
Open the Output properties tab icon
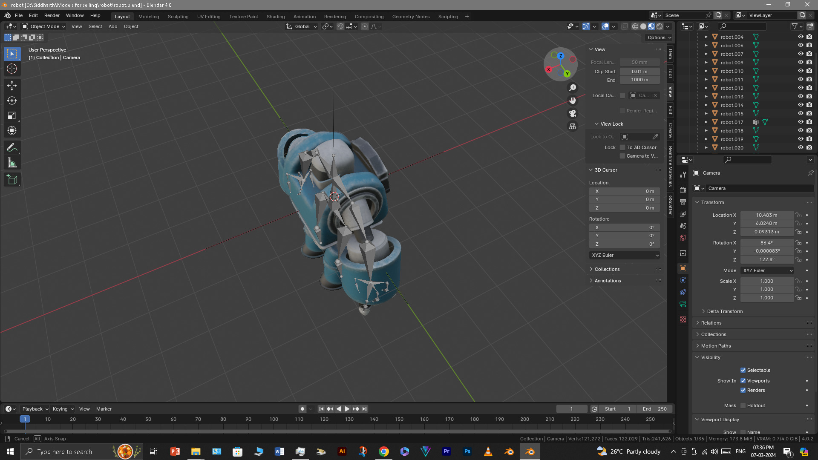pyautogui.click(x=683, y=201)
